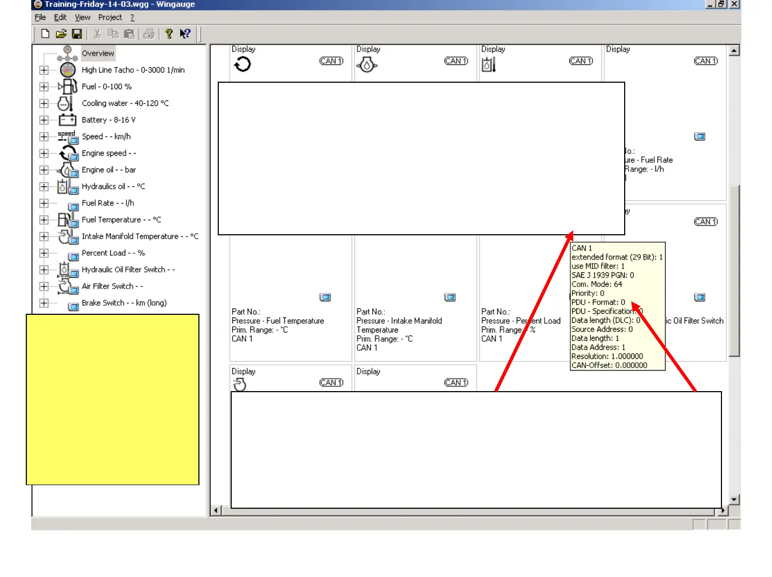The width and height of the screenshot is (772, 577).
Task: Save the project with the floppy disk icon
Action: 77,34
